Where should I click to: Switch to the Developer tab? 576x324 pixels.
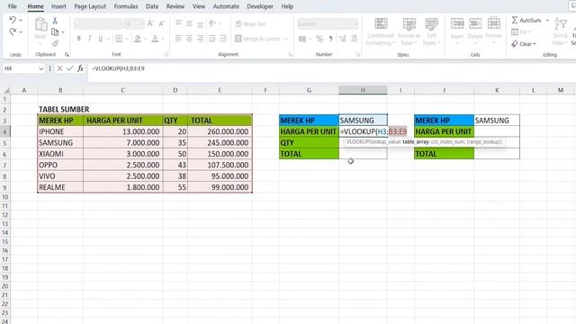[x=260, y=6]
